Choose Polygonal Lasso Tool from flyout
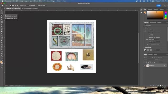The width and height of the screenshot is (168, 94). pyautogui.click(x=11, y=17)
